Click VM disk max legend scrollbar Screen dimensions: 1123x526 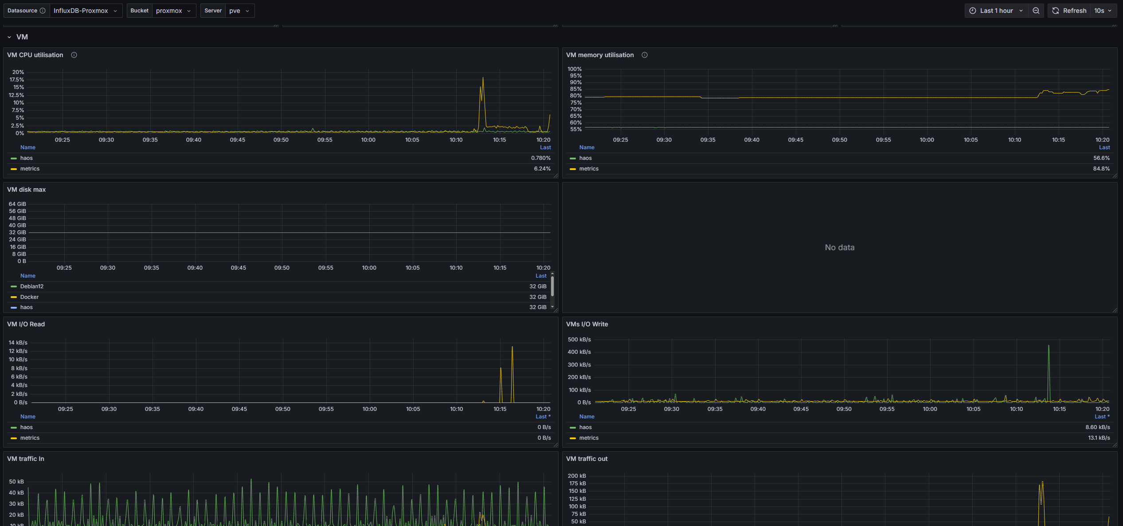click(552, 287)
